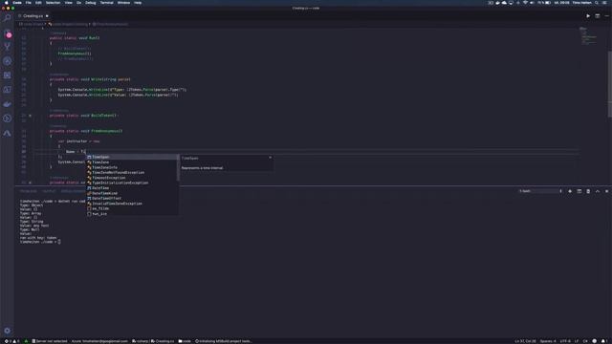Open the editor More Actions menu
Screen dimensions: 612x344
pyautogui.click(x=606, y=16)
